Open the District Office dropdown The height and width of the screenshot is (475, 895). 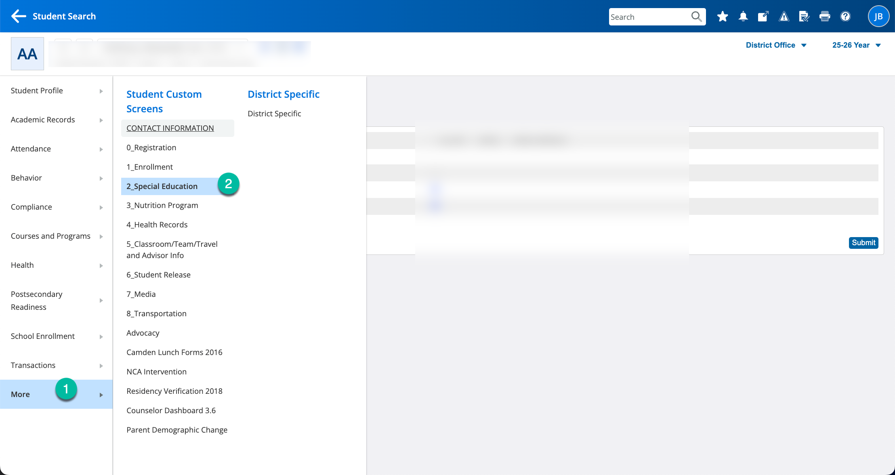[x=776, y=45]
